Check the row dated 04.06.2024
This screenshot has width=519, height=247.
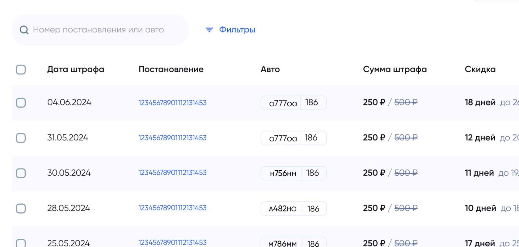(21, 103)
